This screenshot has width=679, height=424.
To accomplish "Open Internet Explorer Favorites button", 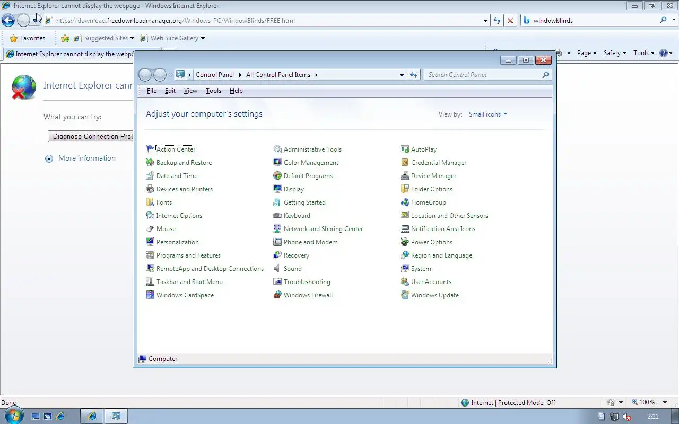I will point(27,38).
